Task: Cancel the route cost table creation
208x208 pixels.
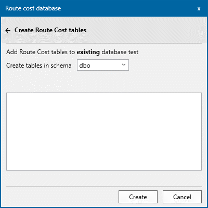Action: click(x=182, y=197)
